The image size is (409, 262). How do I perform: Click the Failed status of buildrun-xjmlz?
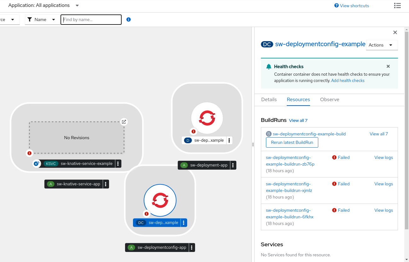point(341,184)
